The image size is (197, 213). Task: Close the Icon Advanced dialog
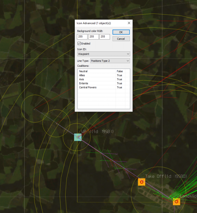point(129,23)
